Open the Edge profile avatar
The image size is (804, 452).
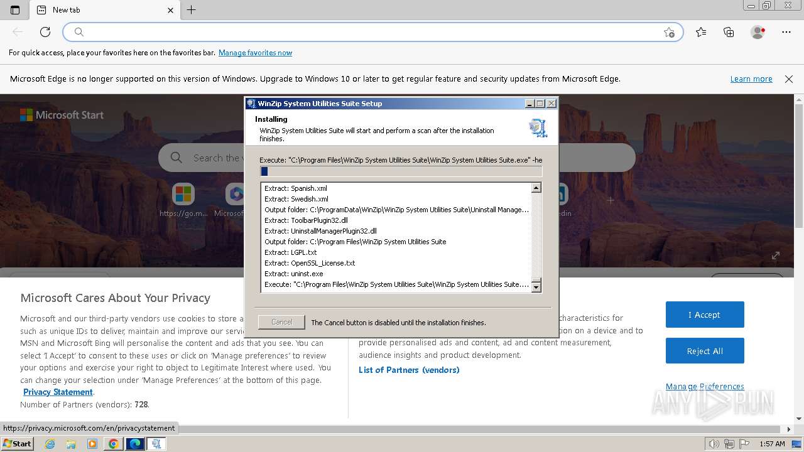(x=758, y=32)
